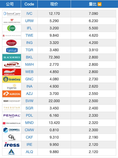This screenshot has width=118, height=158.
Task: Click the orange chart icon beside 量比
Action: pos(100,4)
